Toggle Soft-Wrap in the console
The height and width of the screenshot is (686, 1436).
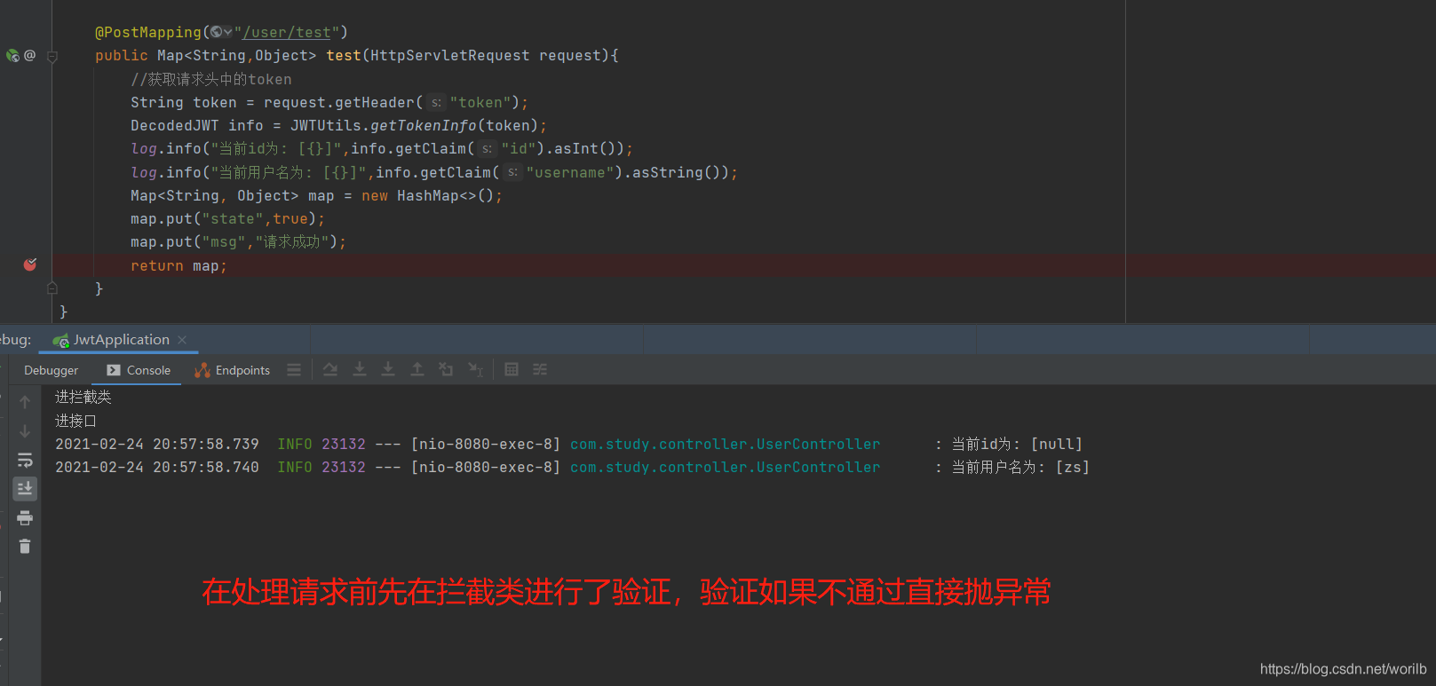pyautogui.click(x=25, y=460)
